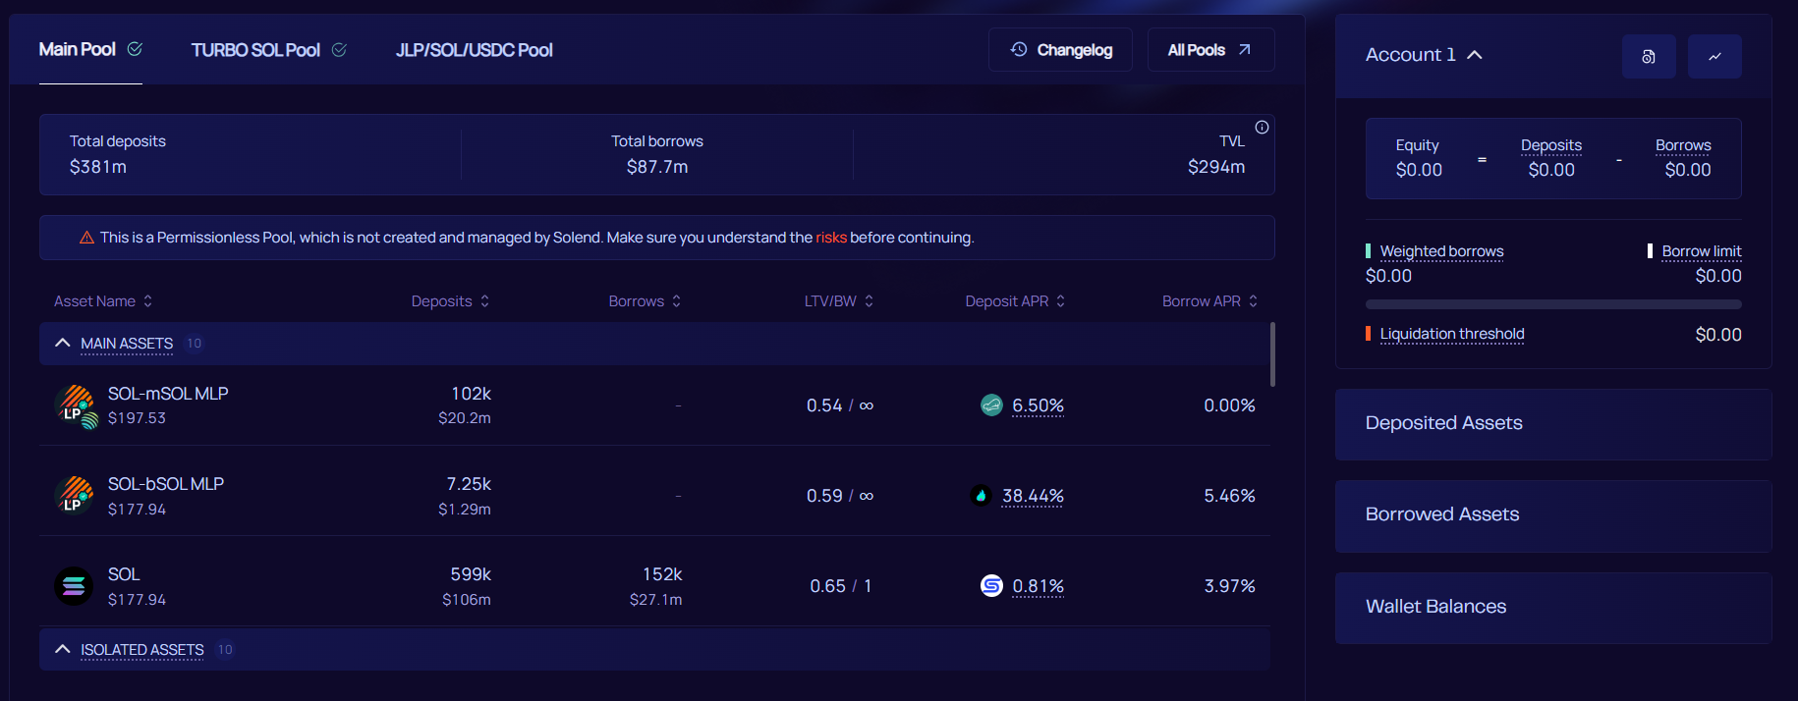The width and height of the screenshot is (1798, 701).
Task: Click the SOL-bSOL MLP token logo
Action: (75, 495)
